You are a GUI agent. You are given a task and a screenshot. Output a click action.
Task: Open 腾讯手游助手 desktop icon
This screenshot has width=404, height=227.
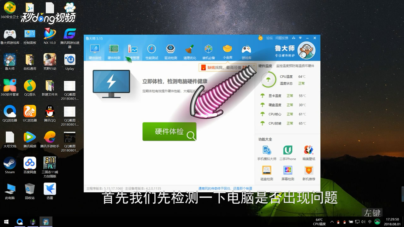[50, 140]
